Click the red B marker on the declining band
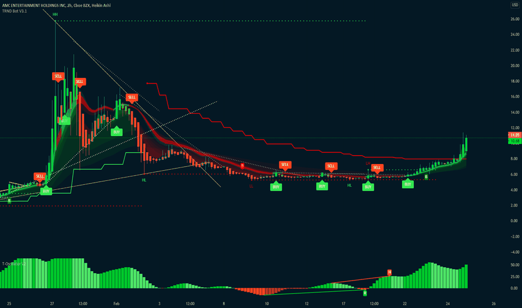Image resolution: width=522 pixels, height=308 pixels. [x=243, y=166]
